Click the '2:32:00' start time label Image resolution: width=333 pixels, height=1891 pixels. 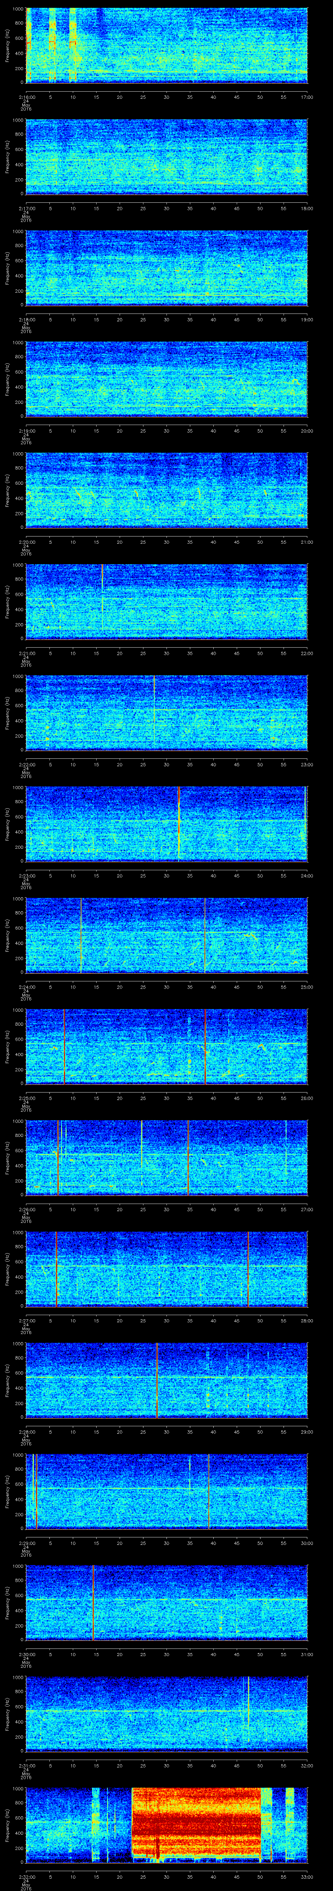click(x=26, y=1876)
